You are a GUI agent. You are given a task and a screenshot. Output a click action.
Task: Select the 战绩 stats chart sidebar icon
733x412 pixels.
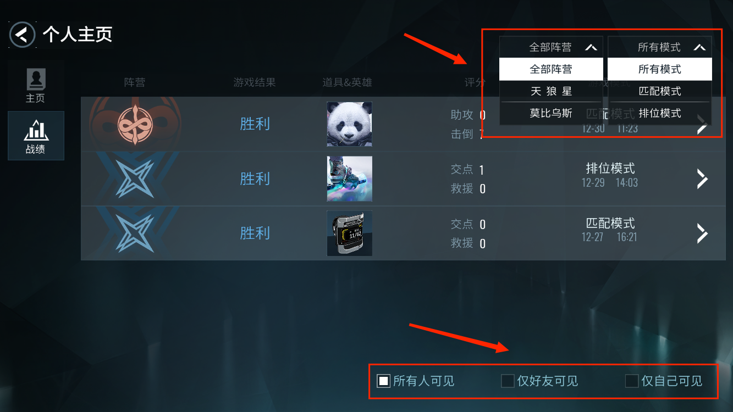click(36, 136)
